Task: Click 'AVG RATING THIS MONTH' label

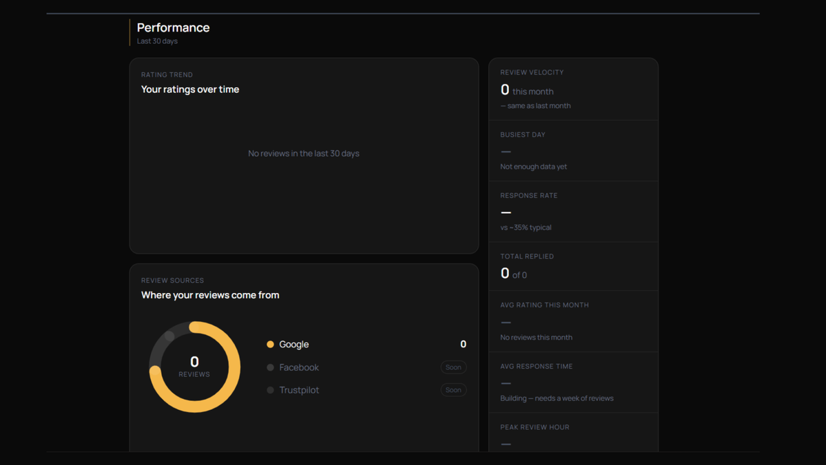Action: coord(544,305)
